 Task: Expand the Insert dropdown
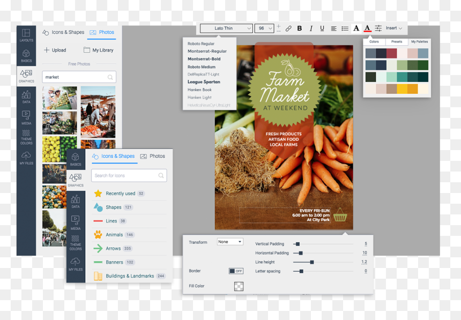click(x=393, y=28)
